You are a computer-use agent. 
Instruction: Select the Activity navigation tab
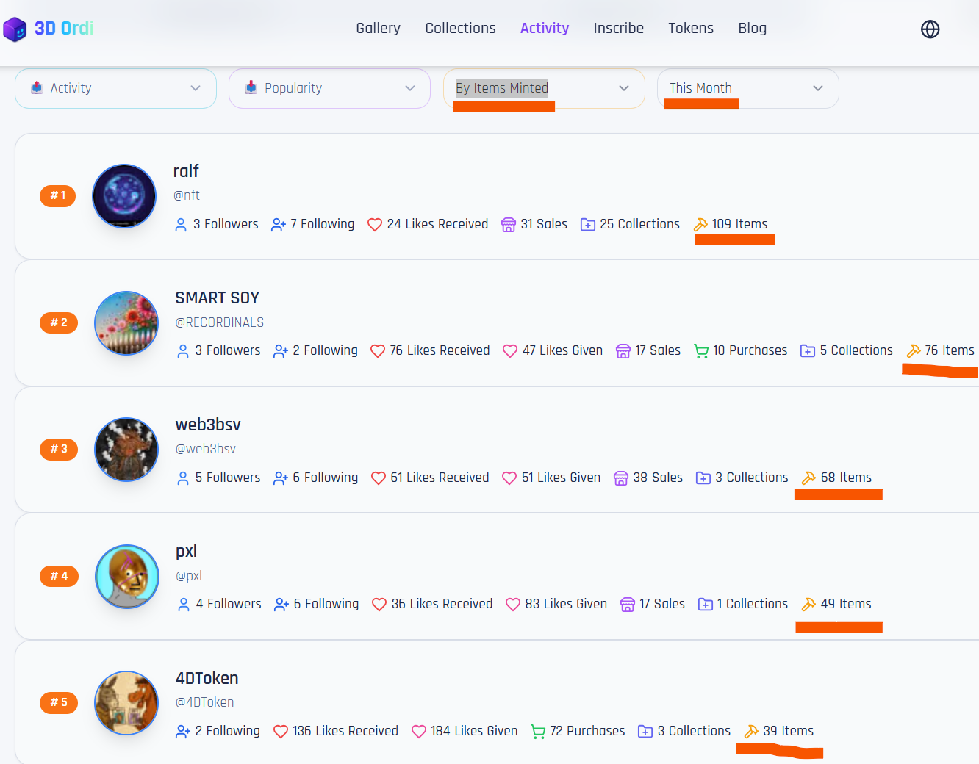click(x=545, y=28)
